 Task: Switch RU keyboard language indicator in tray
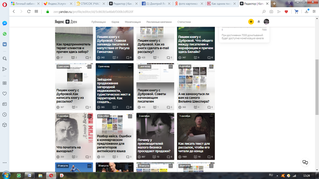click(x=271, y=175)
